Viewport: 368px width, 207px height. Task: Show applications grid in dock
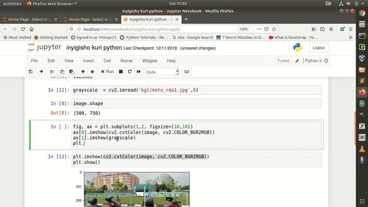[x=362, y=201]
